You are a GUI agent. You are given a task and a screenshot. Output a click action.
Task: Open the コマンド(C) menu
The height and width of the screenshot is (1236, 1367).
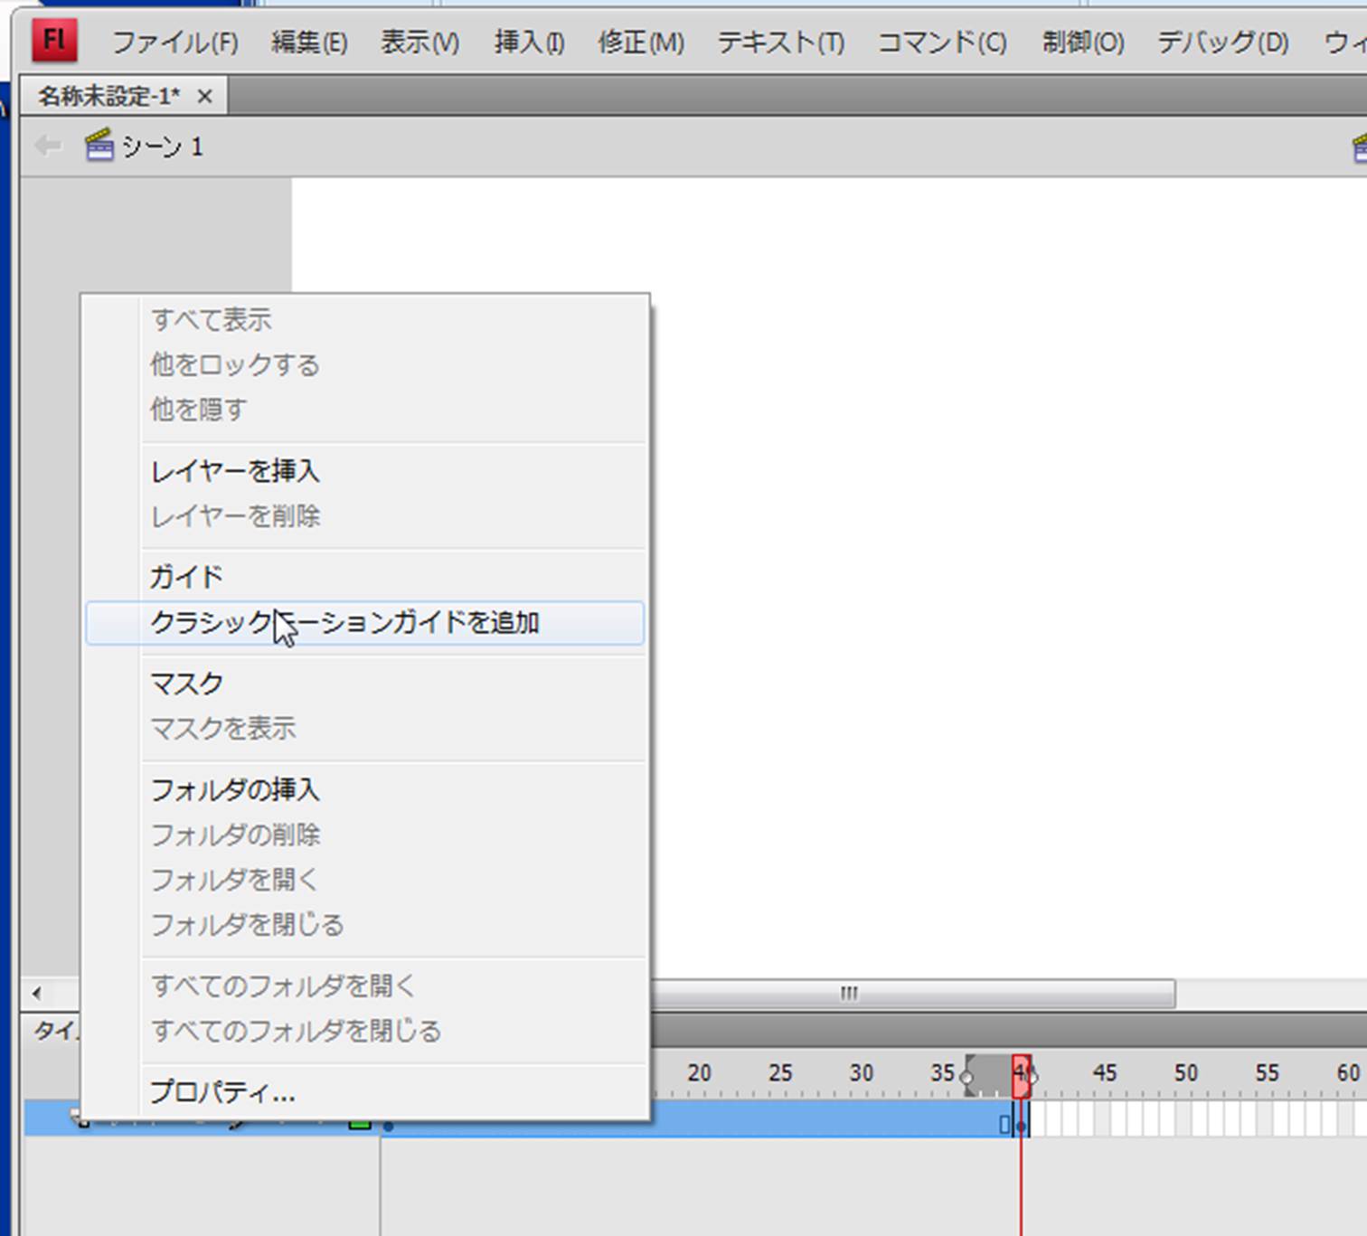point(941,42)
